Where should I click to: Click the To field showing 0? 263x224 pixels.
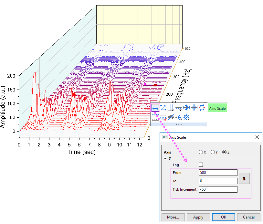point(218,181)
